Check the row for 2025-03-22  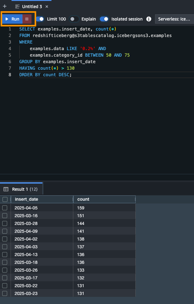tap(5, 285)
